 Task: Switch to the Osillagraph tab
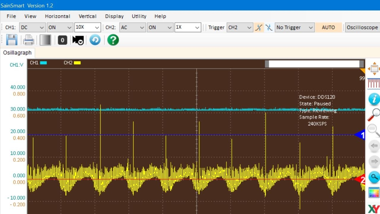[17, 53]
